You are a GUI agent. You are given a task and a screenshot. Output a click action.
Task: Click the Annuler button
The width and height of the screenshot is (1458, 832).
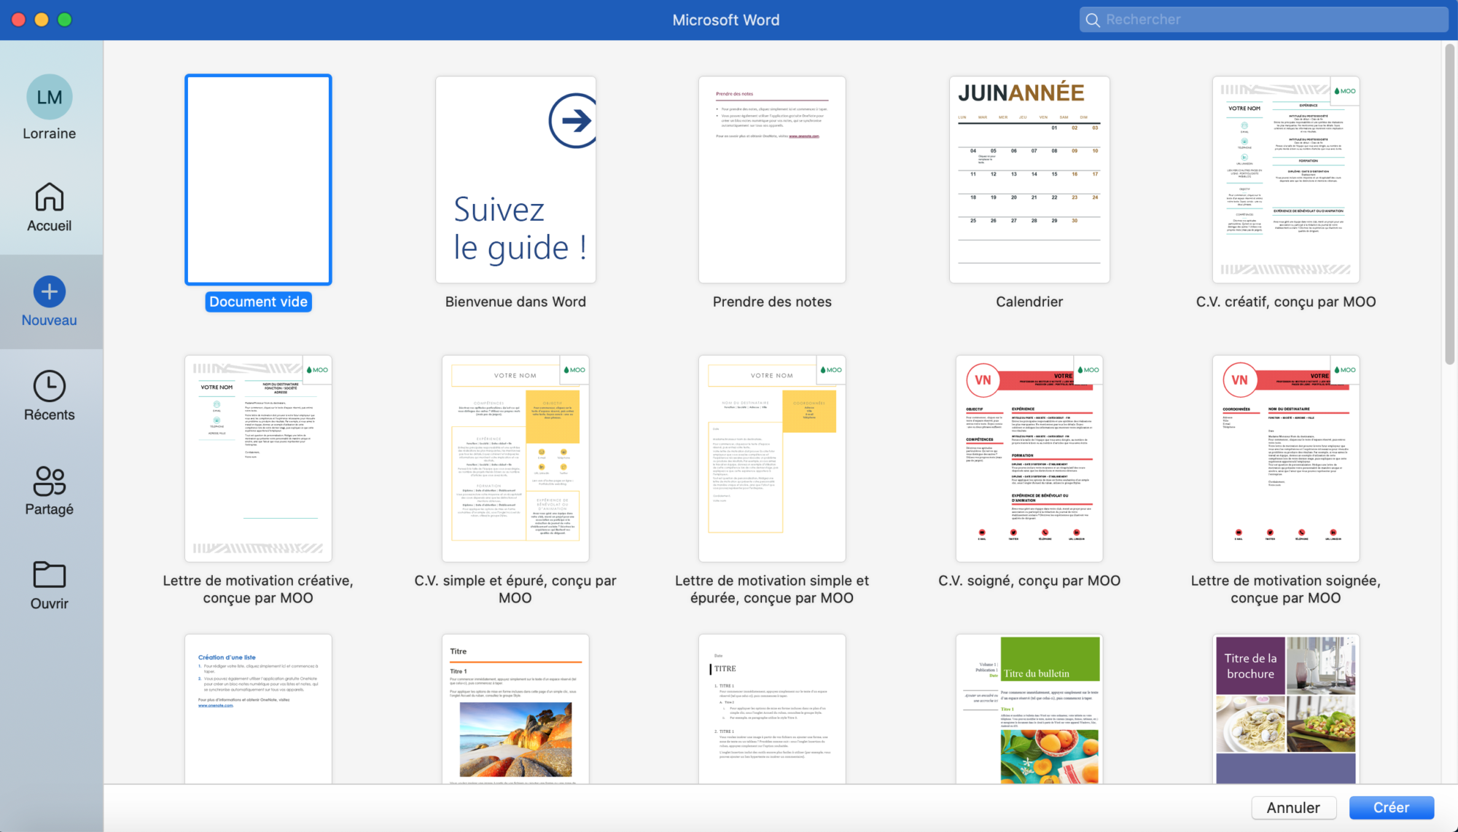click(1293, 807)
